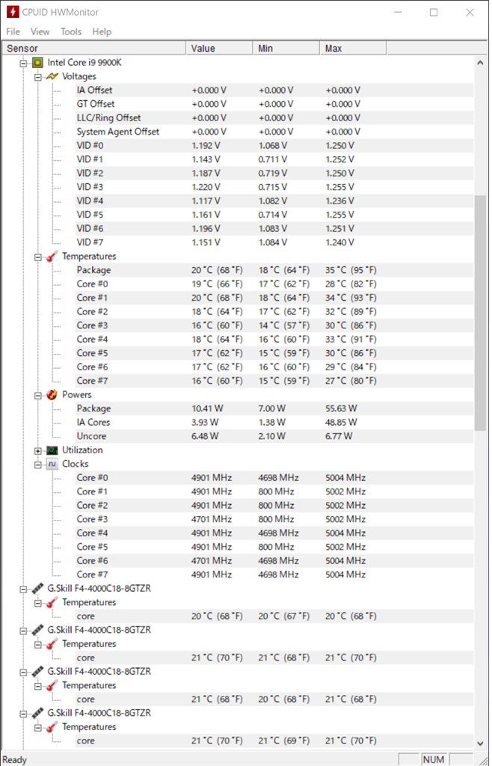Image resolution: width=492 pixels, height=766 pixels.
Task: Collapse the Powers tree node
Action: pyautogui.click(x=38, y=395)
